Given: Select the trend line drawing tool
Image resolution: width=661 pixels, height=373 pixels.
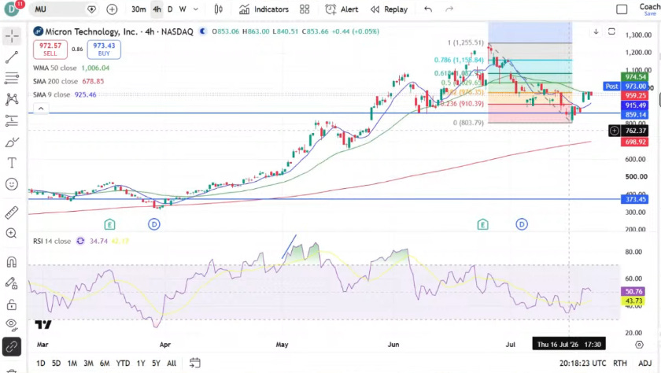Looking at the screenshot, I should point(12,57).
